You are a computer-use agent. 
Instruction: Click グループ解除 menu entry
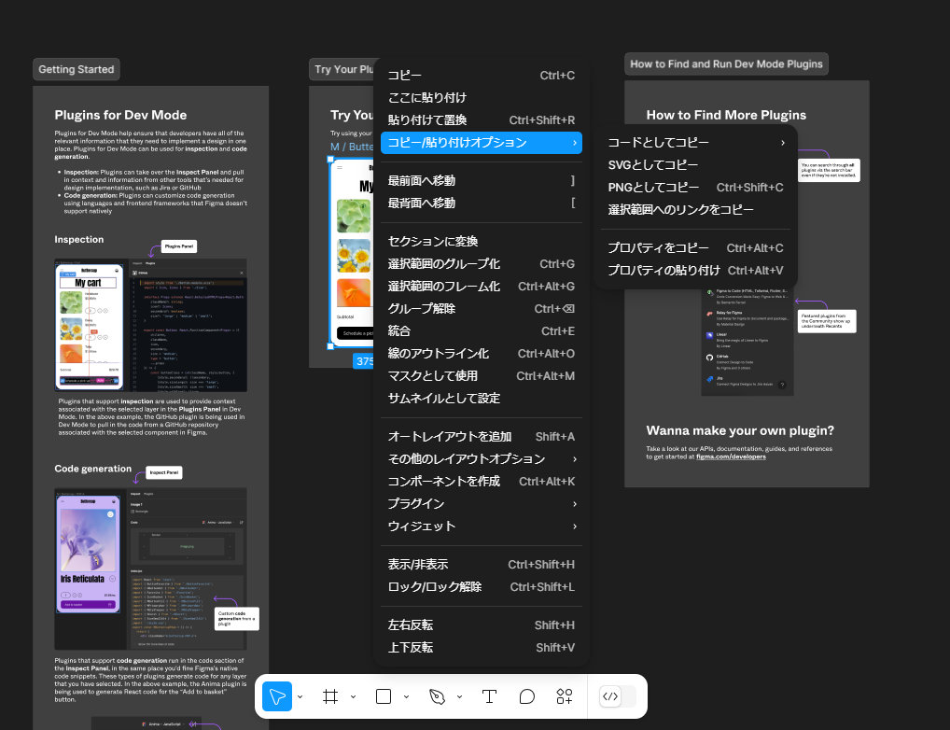(x=481, y=309)
